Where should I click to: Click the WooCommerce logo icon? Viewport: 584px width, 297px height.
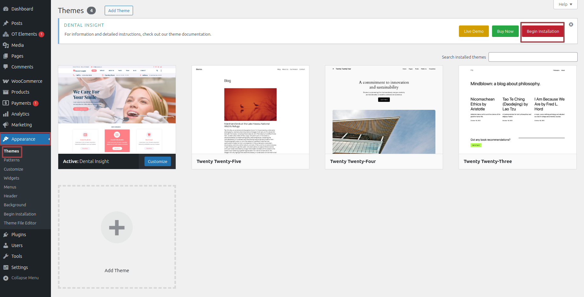[x=6, y=81]
